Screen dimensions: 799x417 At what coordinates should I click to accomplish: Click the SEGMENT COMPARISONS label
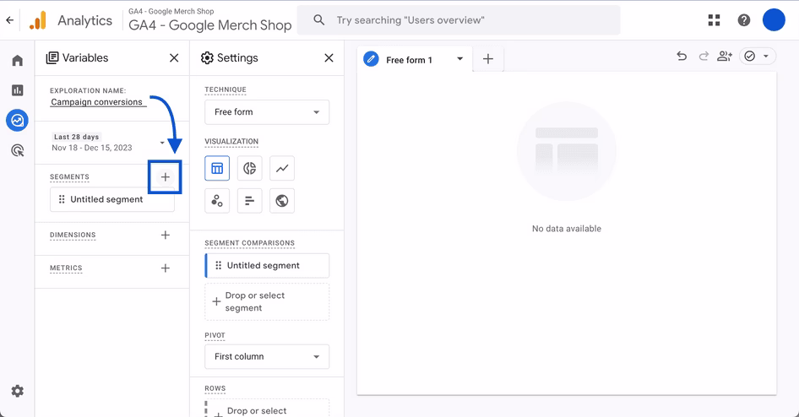(x=250, y=243)
